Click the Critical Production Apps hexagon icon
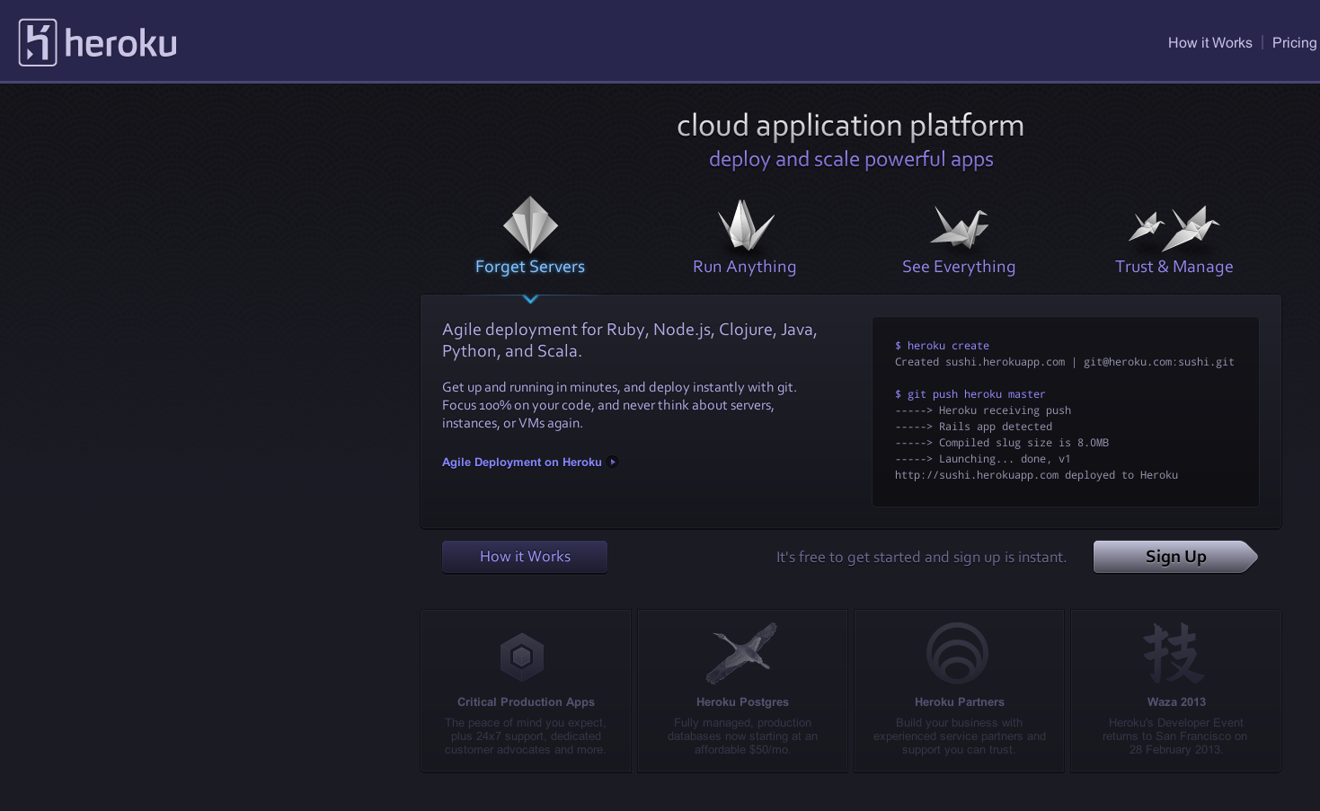1320x811 pixels. tap(522, 657)
